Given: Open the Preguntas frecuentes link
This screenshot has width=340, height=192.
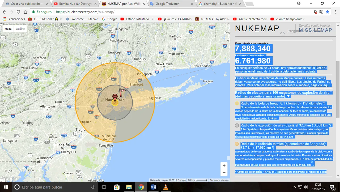Looking at the screenshot, I should point(304,31).
